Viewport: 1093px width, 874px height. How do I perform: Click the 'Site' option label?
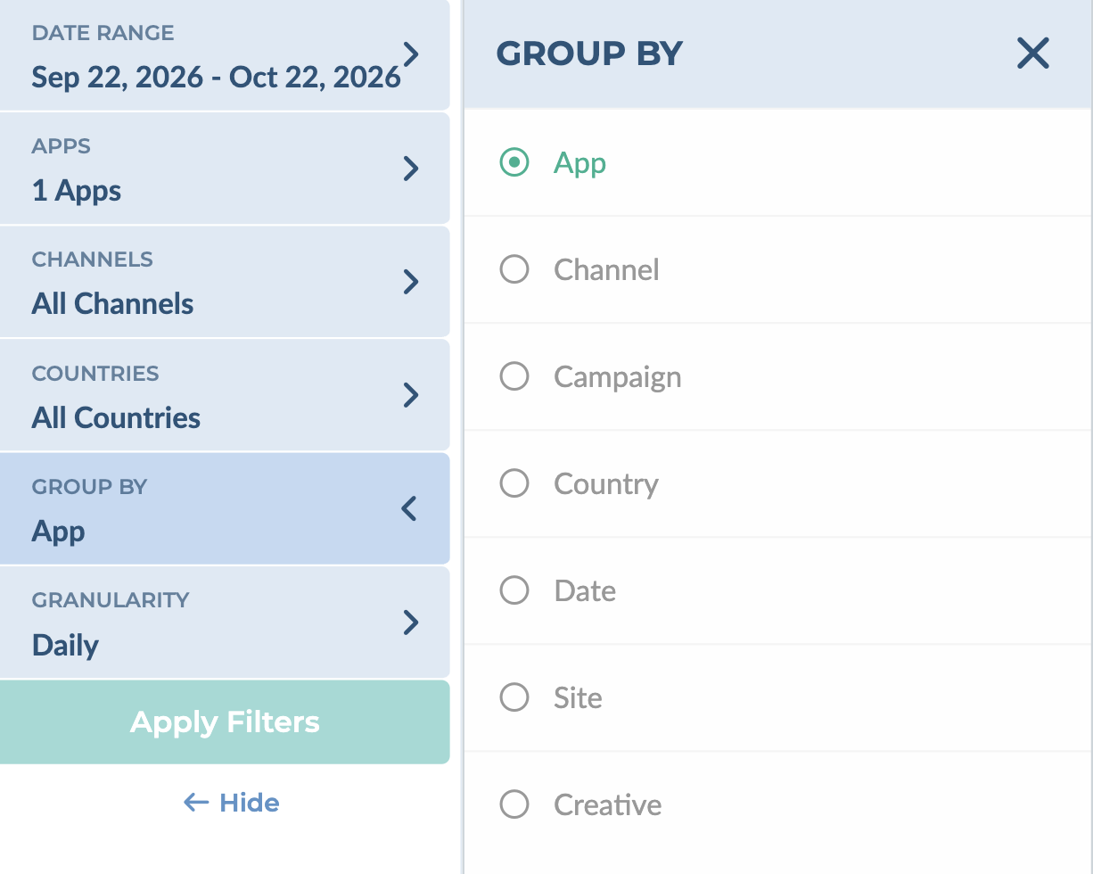[578, 697]
